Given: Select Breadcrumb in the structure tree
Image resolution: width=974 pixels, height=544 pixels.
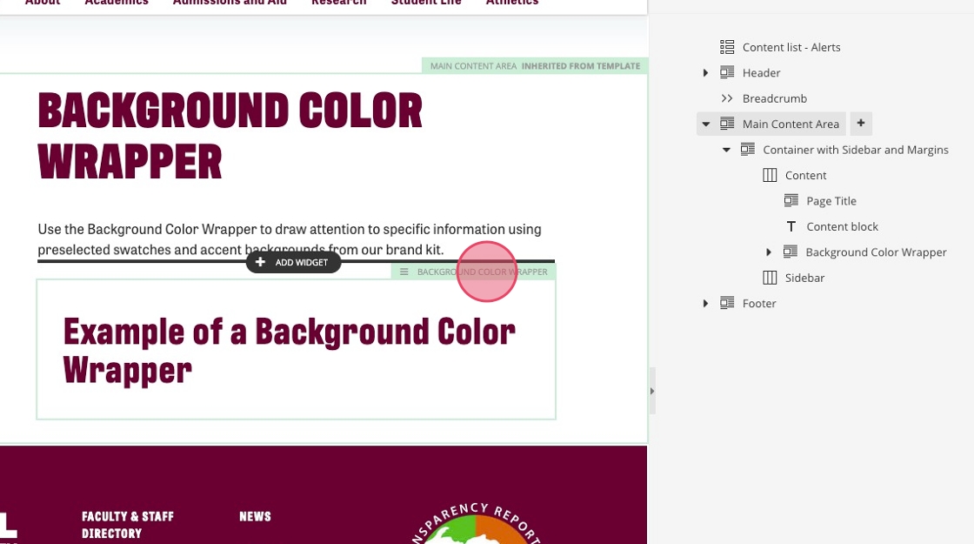Looking at the screenshot, I should tap(775, 98).
